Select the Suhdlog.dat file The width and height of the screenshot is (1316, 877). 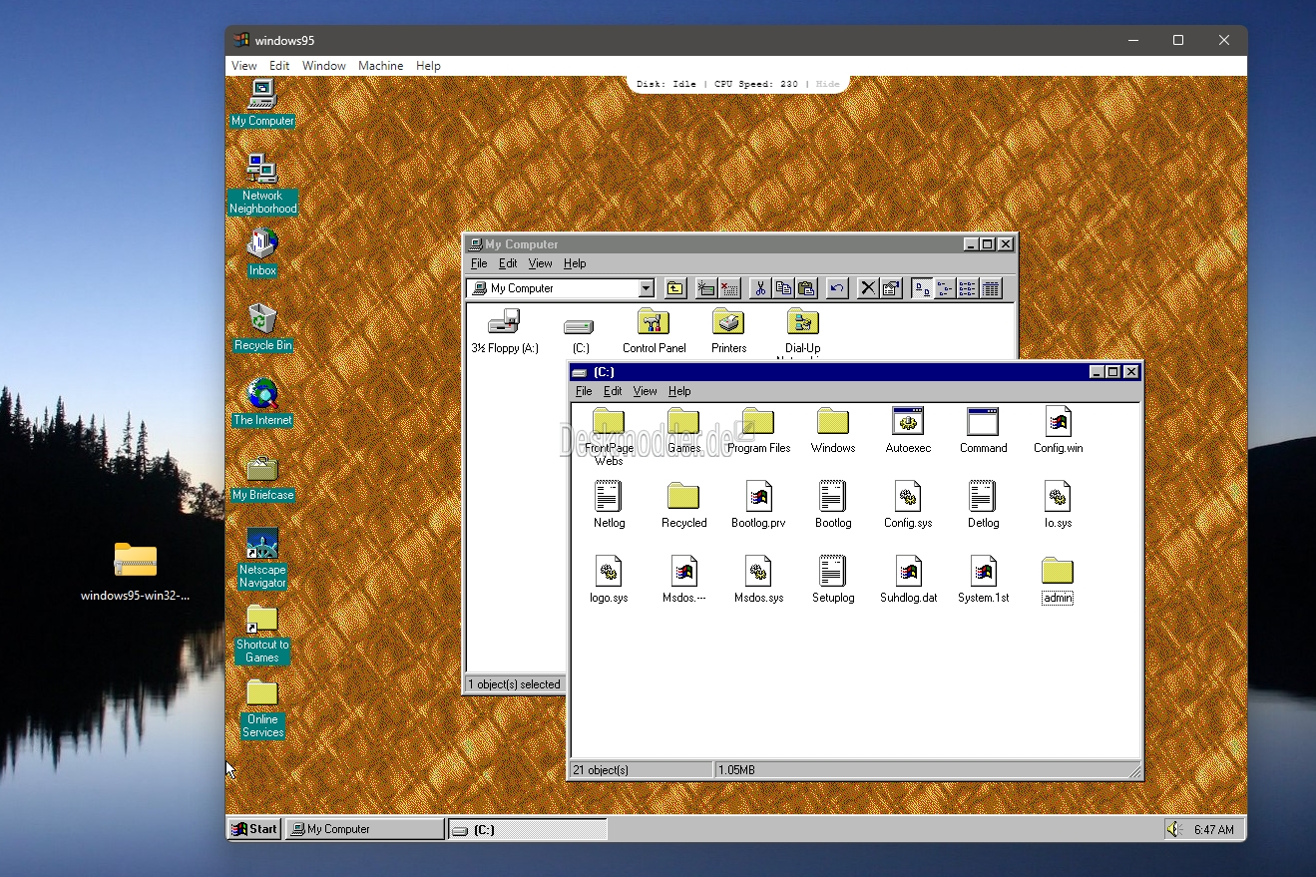pyautogui.click(x=908, y=580)
